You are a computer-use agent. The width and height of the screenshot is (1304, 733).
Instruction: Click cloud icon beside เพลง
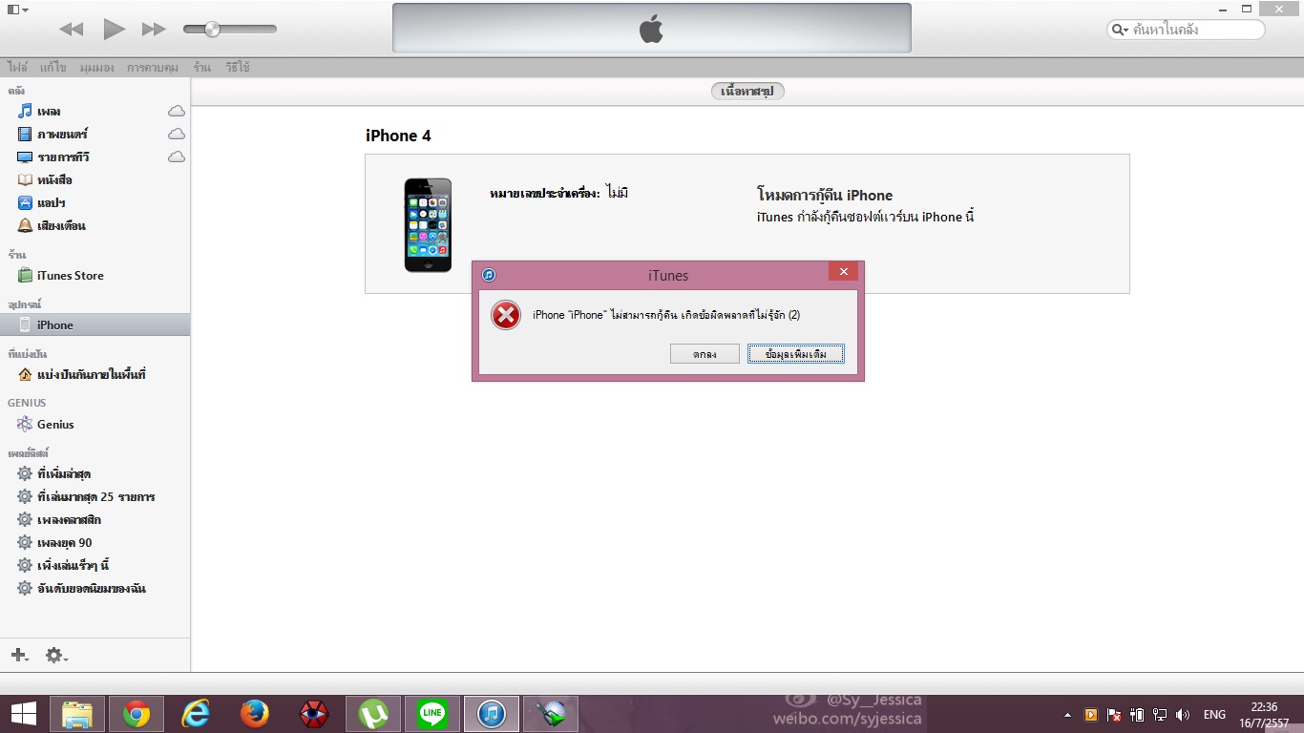coord(177,112)
